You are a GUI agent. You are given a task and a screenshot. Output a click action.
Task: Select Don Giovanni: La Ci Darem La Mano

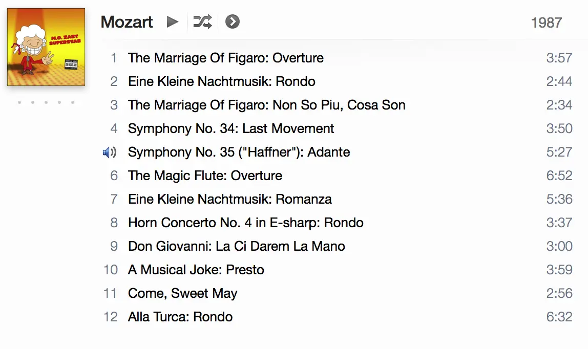[x=236, y=246]
